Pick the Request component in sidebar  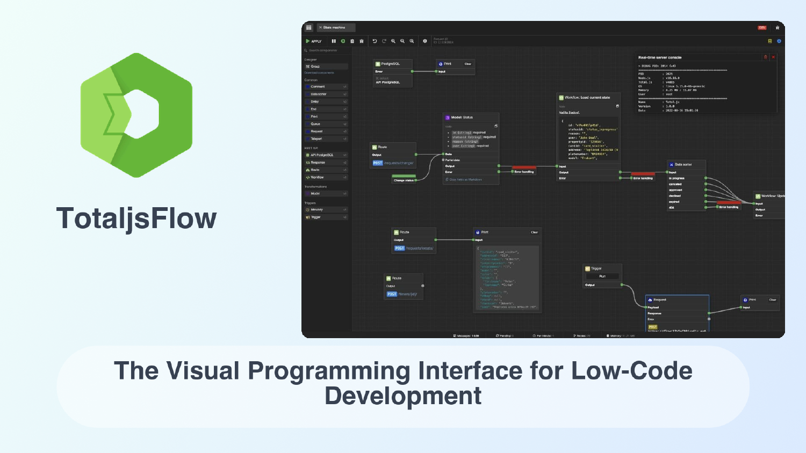pos(326,131)
